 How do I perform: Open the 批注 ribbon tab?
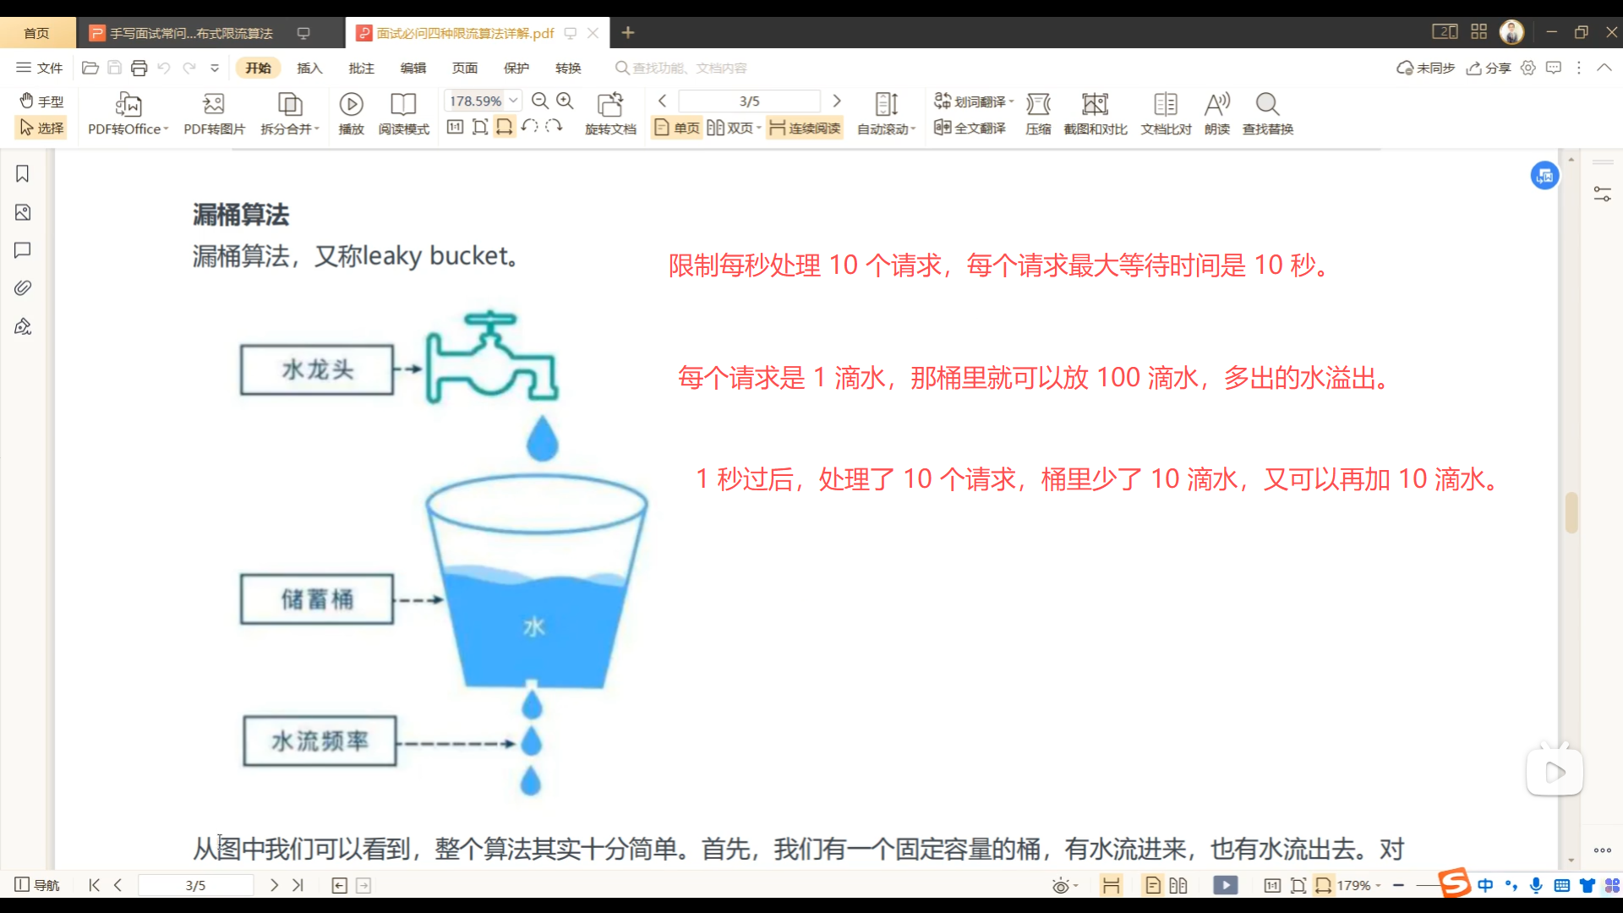coord(361,68)
